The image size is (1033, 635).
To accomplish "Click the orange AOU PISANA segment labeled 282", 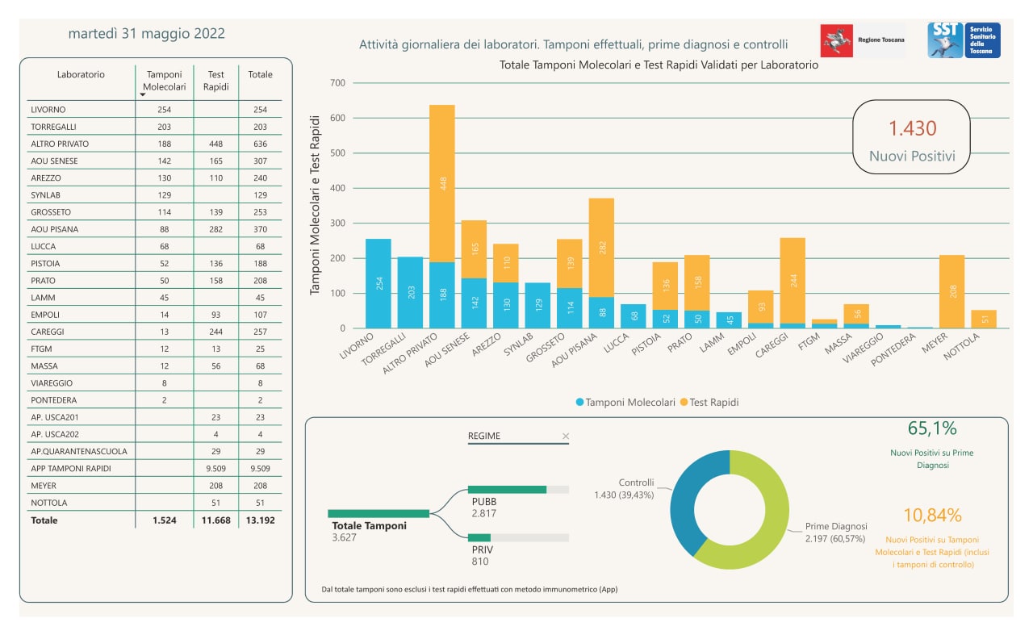I will (601, 248).
